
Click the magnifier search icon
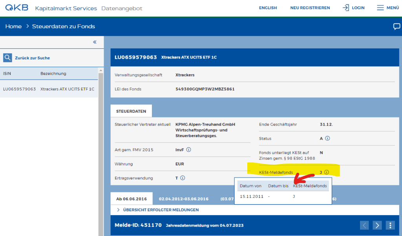[7, 58]
